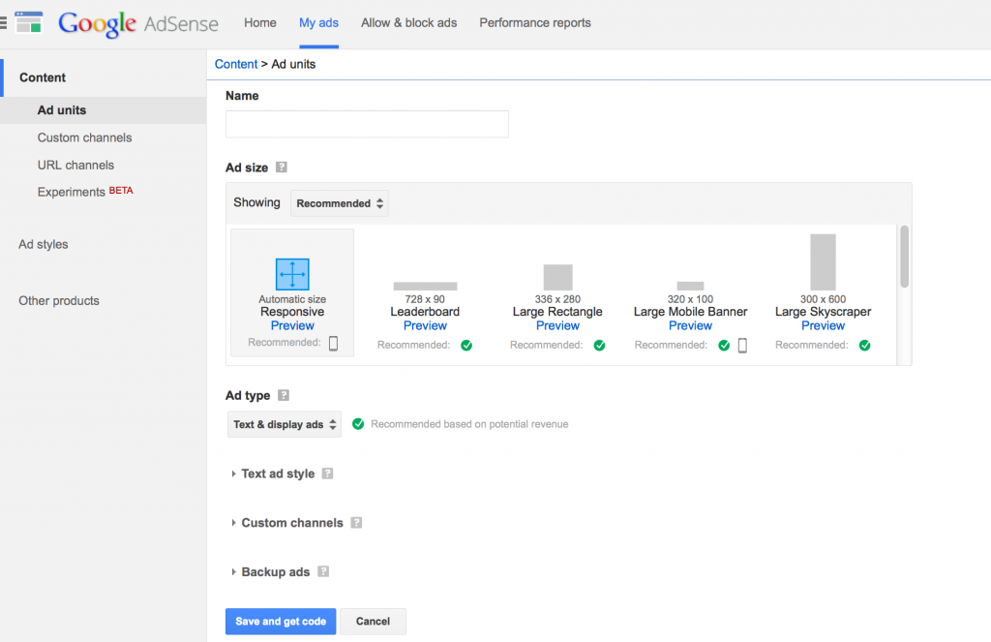Click the Google AdSense logo
Image resolution: width=991 pixels, height=642 pixels.
pyautogui.click(x=138, y=24)
